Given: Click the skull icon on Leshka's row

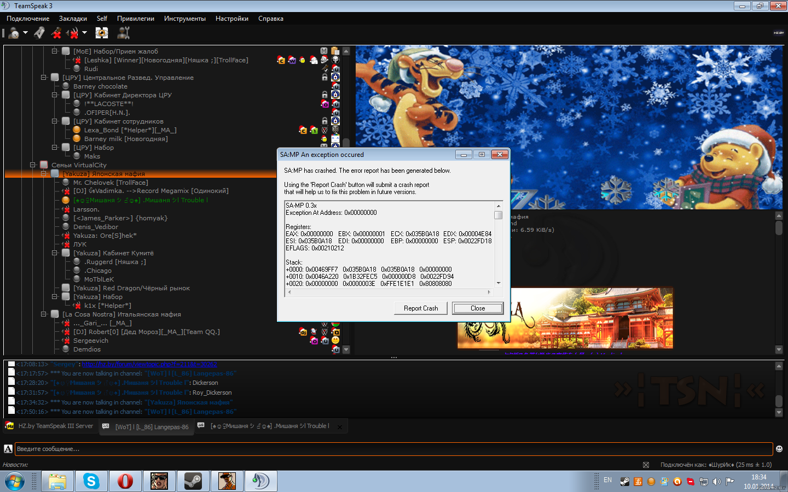Looking at the screenshot, I should point(335,60).
